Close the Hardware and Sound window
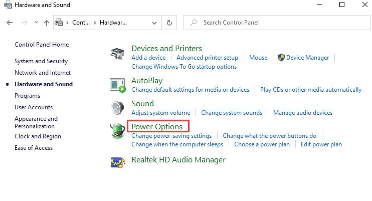This screenshot has width=372, height=201. pyautogui.click(x=365, y=5)
